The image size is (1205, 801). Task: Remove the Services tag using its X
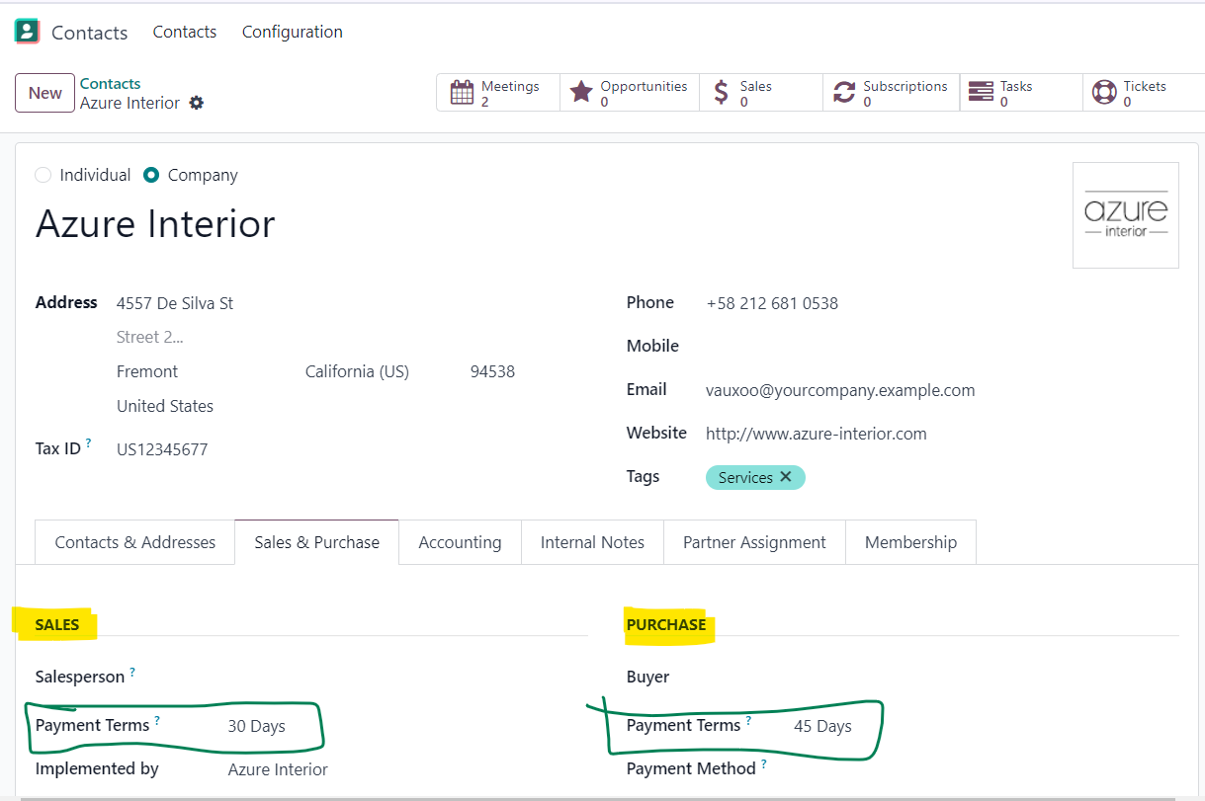click(786, 477)
